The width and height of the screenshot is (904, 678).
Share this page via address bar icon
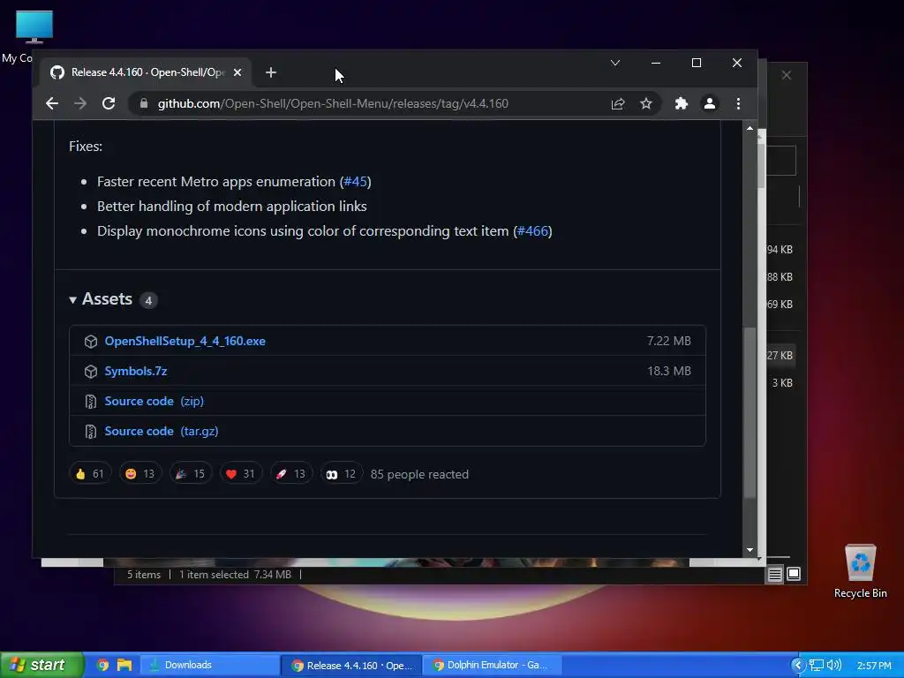(618, 104)
